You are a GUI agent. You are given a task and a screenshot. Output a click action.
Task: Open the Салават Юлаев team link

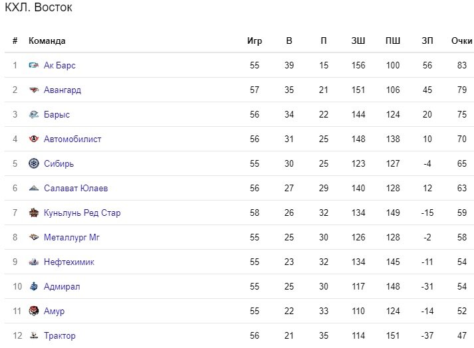pos(76,188)
